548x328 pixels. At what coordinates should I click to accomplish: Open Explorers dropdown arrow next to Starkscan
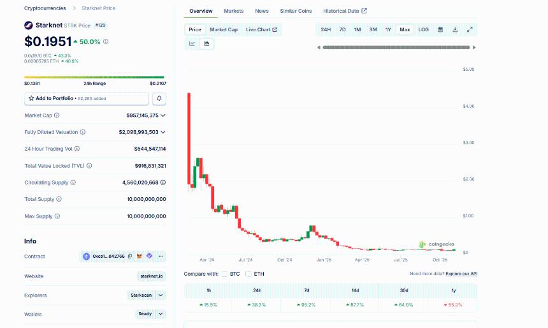(161, 295)
